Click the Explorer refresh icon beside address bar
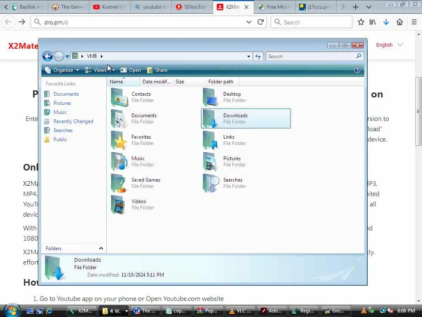Image resolution: width=422 pixels, height=317 pixels. pos(258,56)
